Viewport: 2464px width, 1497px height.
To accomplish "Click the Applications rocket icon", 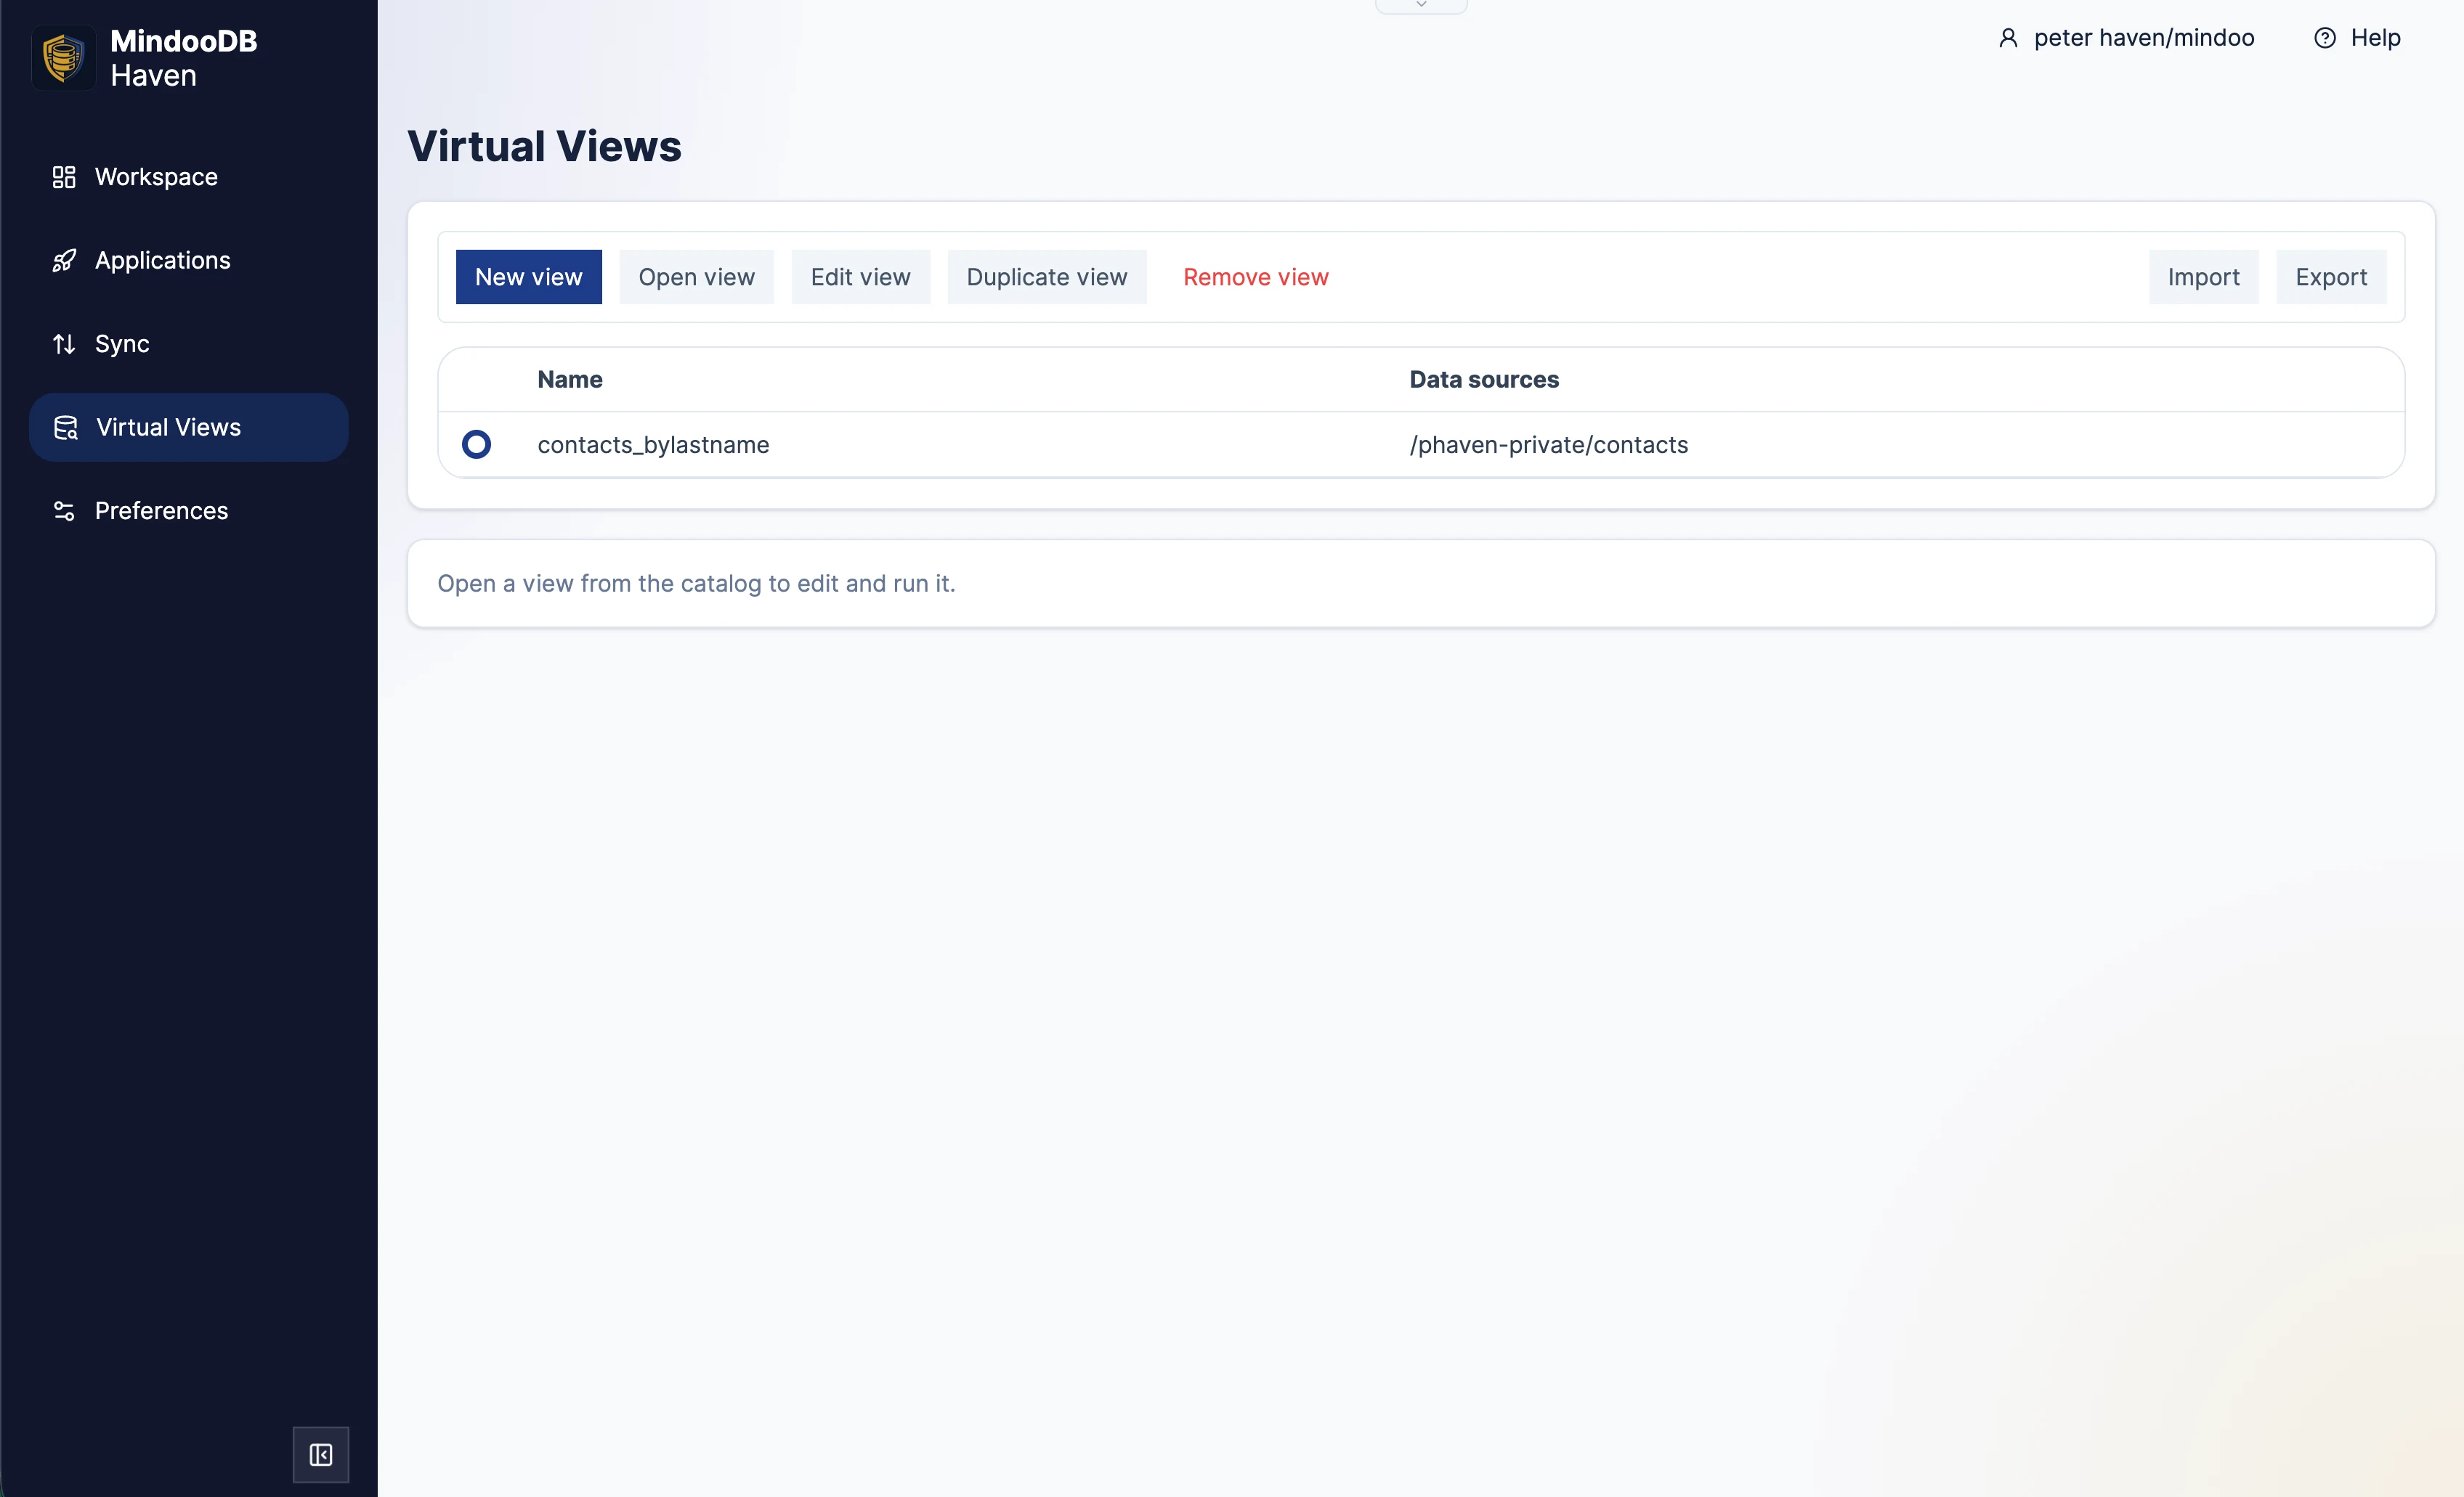I will (64, 260).
